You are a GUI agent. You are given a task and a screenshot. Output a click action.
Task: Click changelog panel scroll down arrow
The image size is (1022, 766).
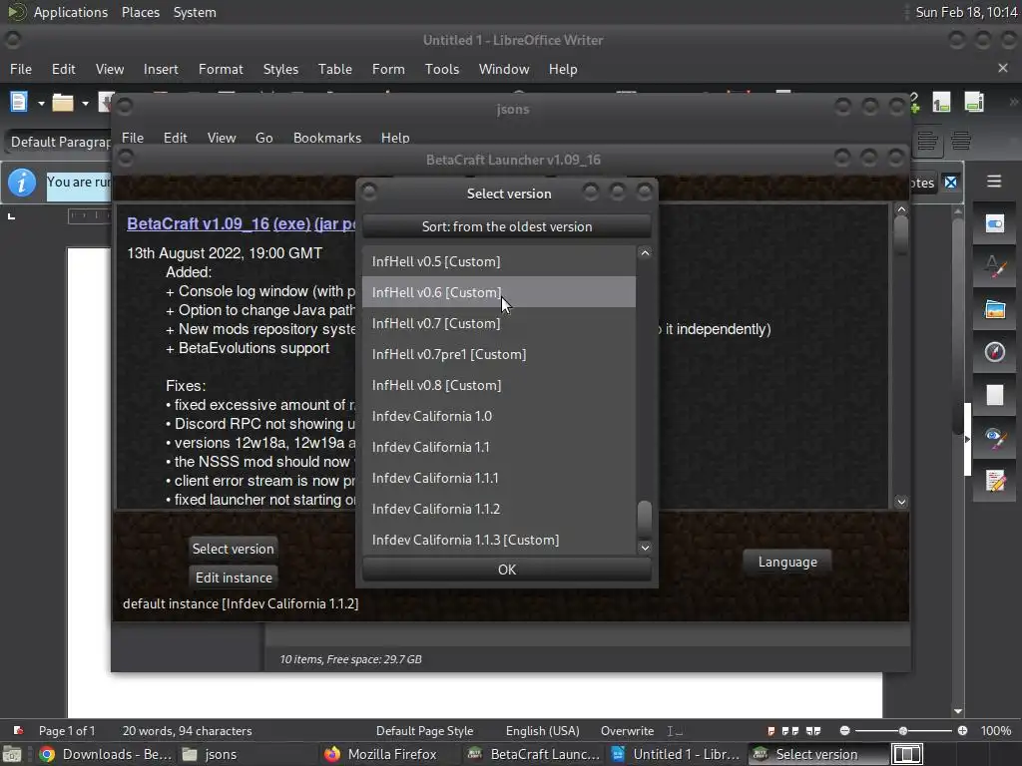point(901,502)
